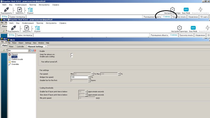
Task: Delete the abs preset with red icon
Action: click(35, 50)
